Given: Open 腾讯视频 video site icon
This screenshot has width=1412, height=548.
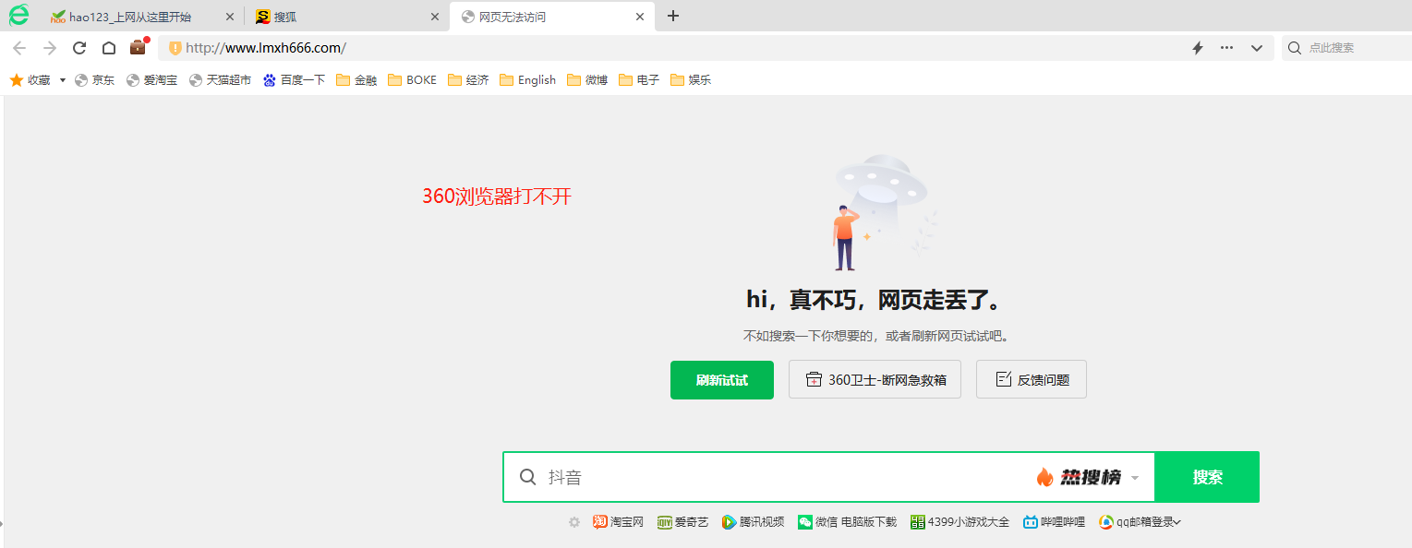Looking at the screenshot, I should click(x=752, y=521).
